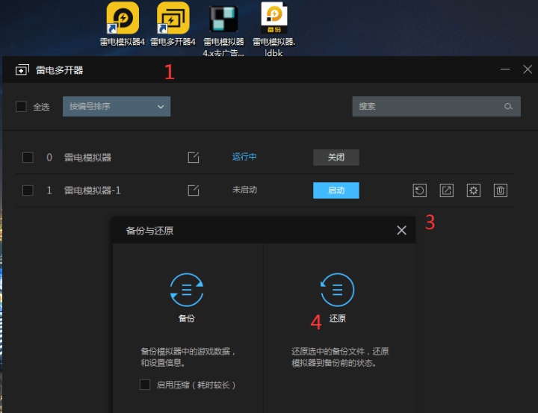Click the 关闭 button for 雷电模拟器
The width and height of the screenshot is (538, 413).
[336, 158]
